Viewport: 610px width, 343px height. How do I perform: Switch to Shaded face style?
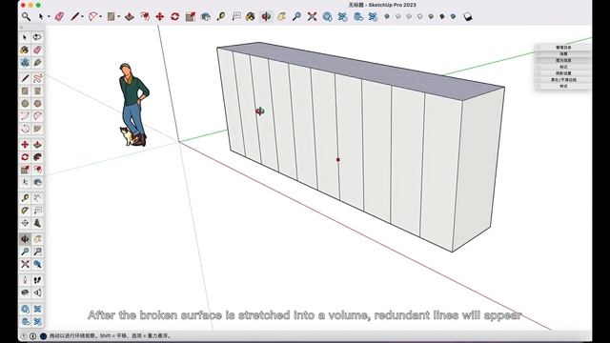(x=431, y=16)
